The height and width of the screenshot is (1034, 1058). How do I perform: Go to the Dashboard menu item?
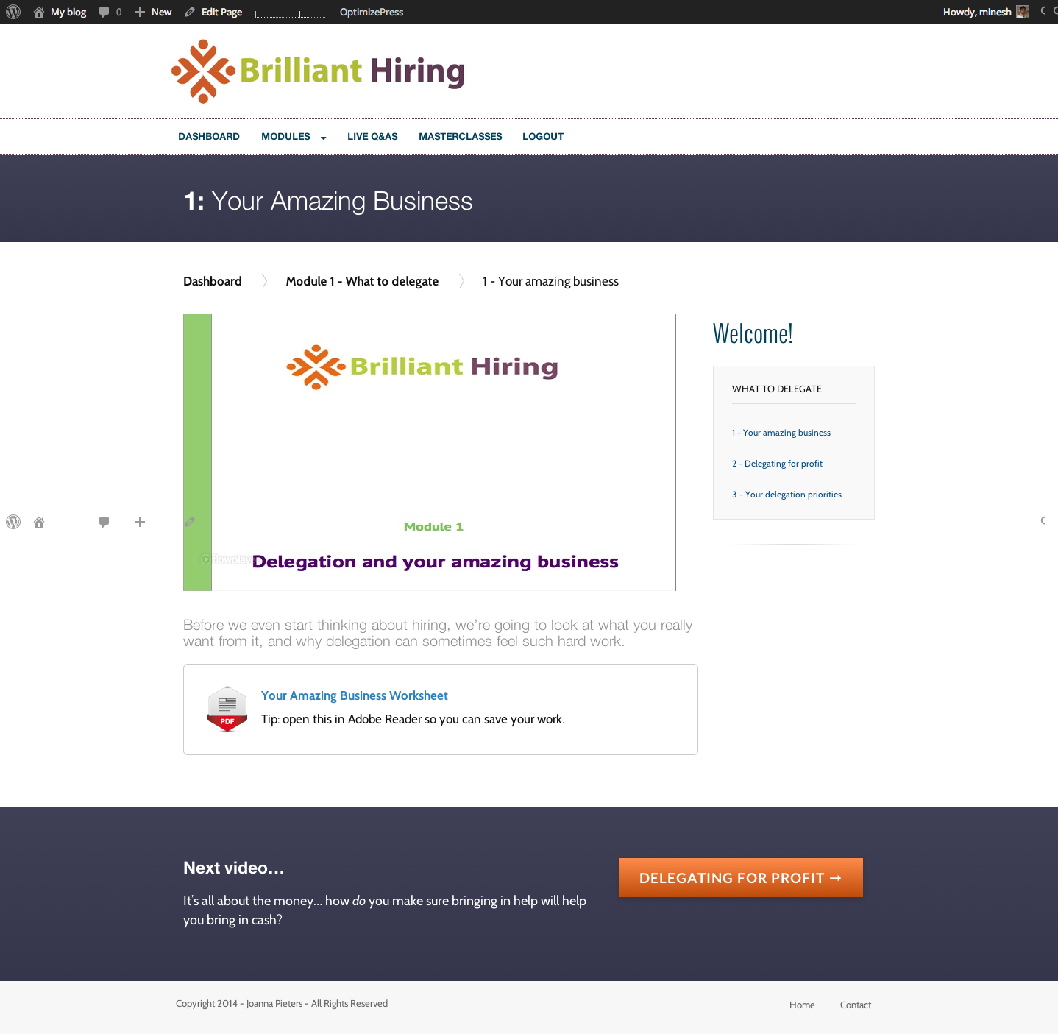(x=209, y=137)
